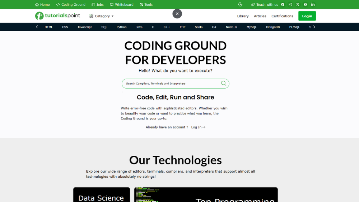Select Java in the language bar
This screenshot has width=359, height=202.
coord(139,27)
